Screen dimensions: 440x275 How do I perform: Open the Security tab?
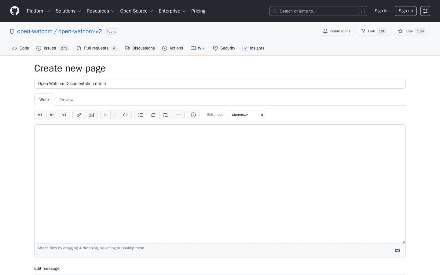[x=224, y=48]
